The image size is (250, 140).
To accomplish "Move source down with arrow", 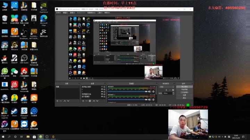I will (x=97, y=101).
